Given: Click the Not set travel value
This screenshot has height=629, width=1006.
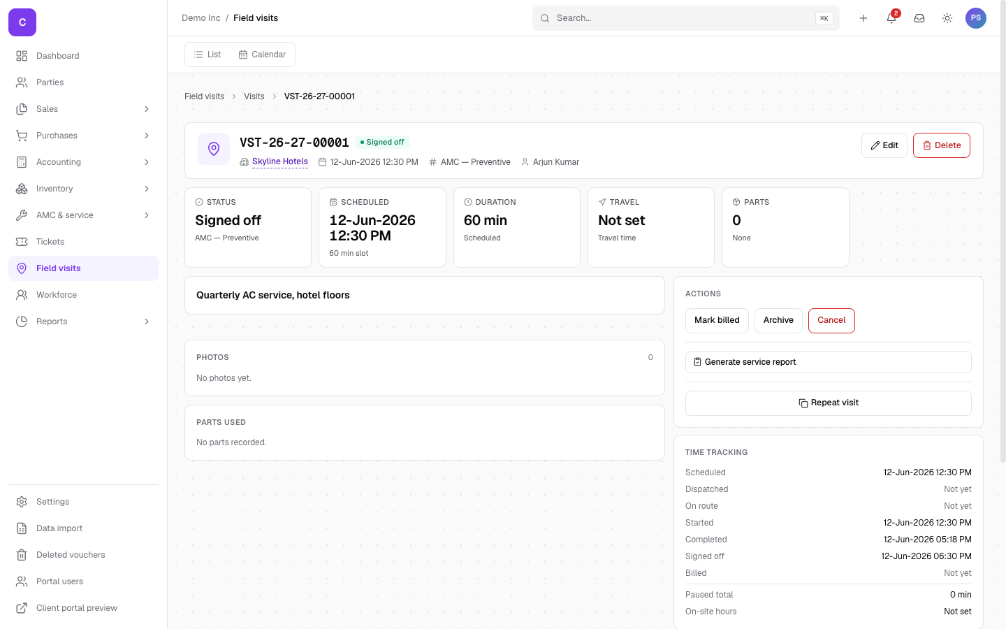Looking at the screenshot, I should 622,220.
